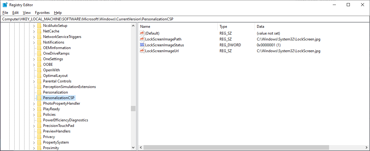Click the OpenWith folder icon
Viewport: 370px width, 151px height.
(39, 70)
